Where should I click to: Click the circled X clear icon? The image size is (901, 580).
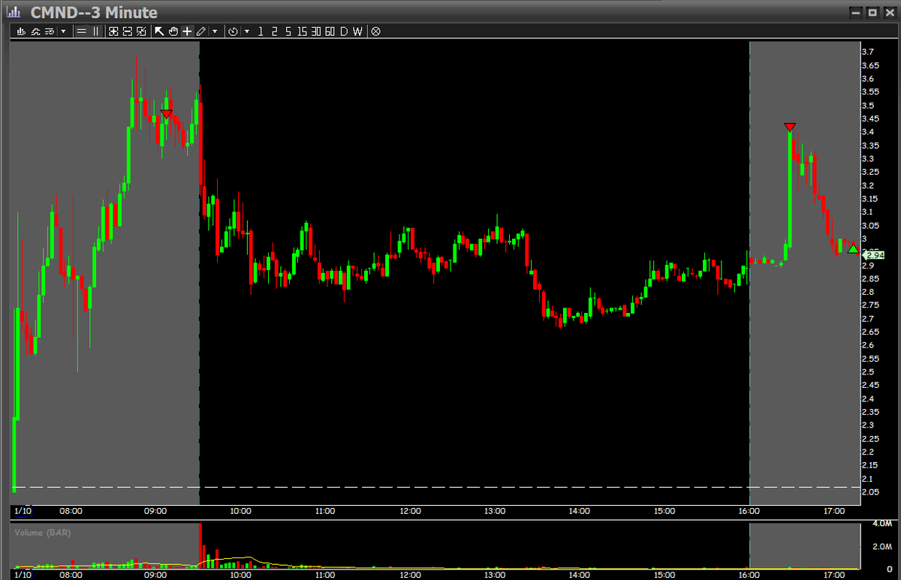(x=375, y=32)
